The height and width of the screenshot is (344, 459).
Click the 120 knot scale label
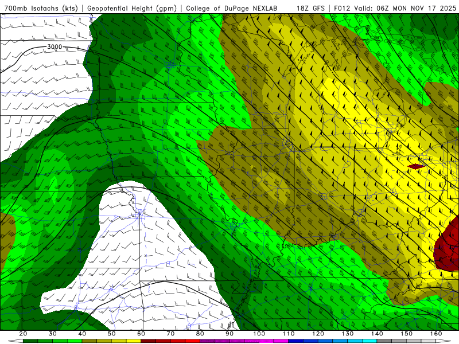(x=318, y=334)
